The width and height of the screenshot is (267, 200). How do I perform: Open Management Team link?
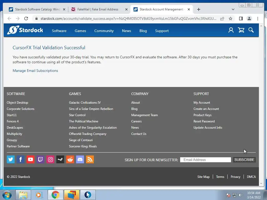[x=144, y=115]
